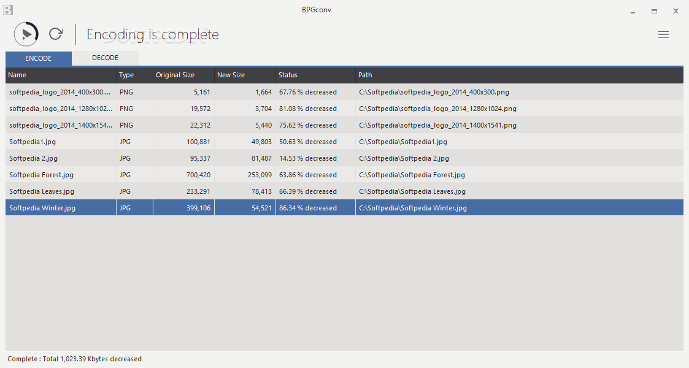The width and height of the screenshot is (689, 368).
Task: Click the status 86.34 % decreased
Action: pyautogui.click(x=307, y=208)
